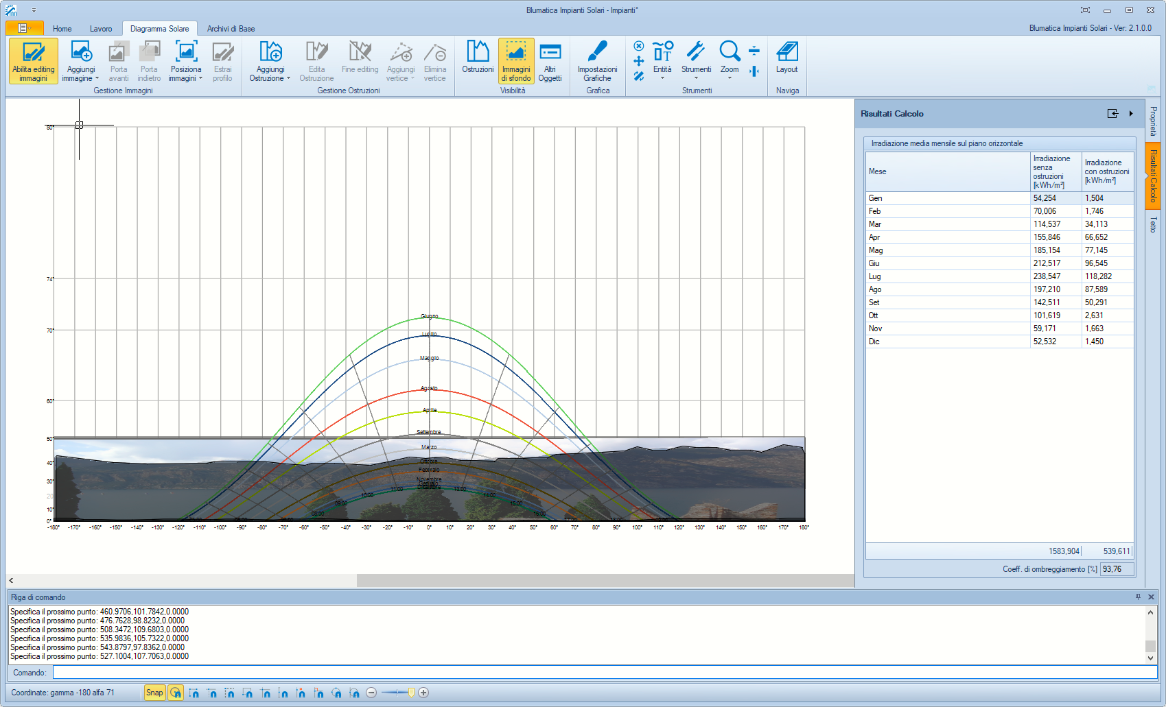Switch to the Archivi di Base tab
The height and width of the screenshot is (707, 1166).
231,29
